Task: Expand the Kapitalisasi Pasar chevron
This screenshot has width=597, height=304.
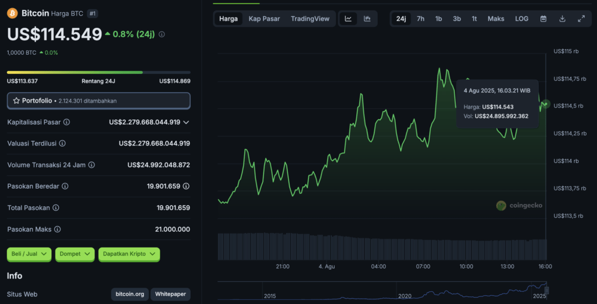Action: (186, 122)
